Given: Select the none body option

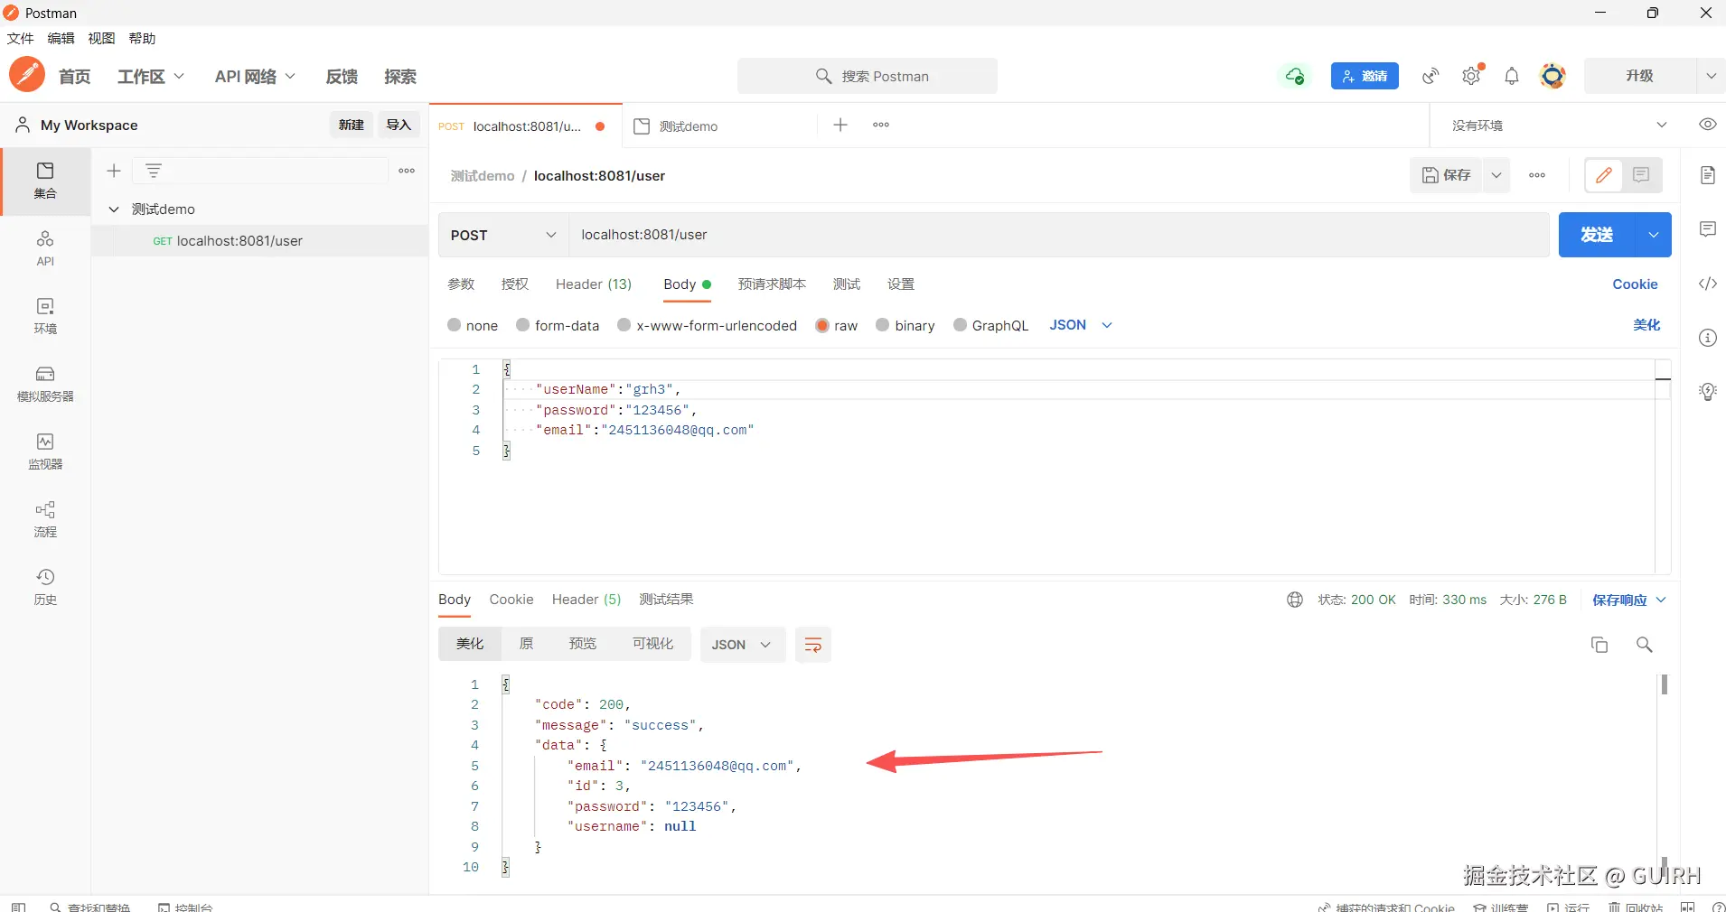Looking at the screenshot, I should (455, 325).
